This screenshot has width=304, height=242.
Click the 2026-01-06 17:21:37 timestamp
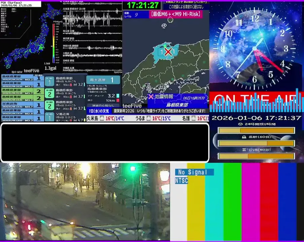(x=256, y=118)
